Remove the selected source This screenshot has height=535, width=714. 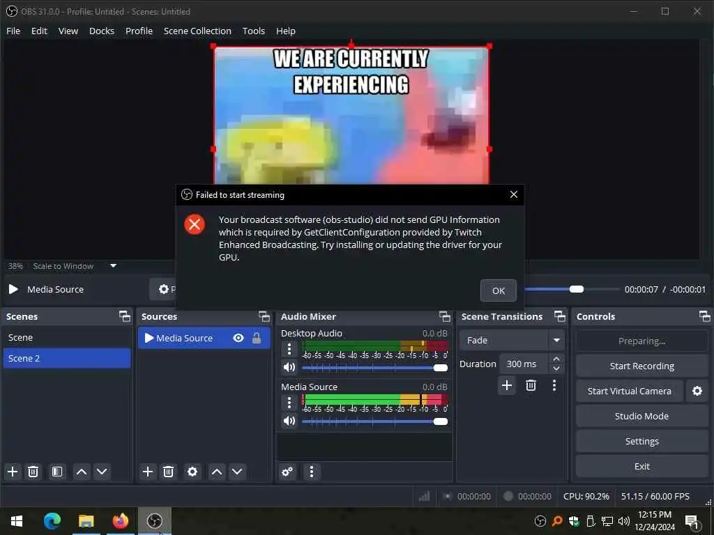pyautogui.click(x=168, y=472)
